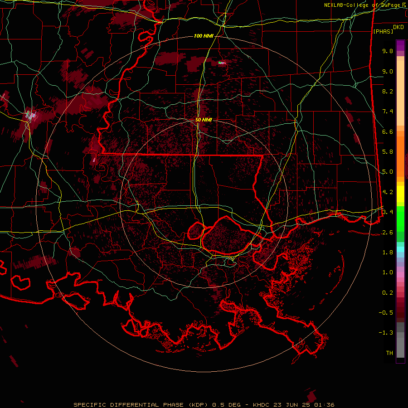Click the TH threshold legend label
This screenshot has width=408, height=408.
pos(389,353)
